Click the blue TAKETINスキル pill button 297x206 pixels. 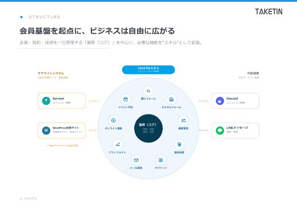tap(148, 70)
